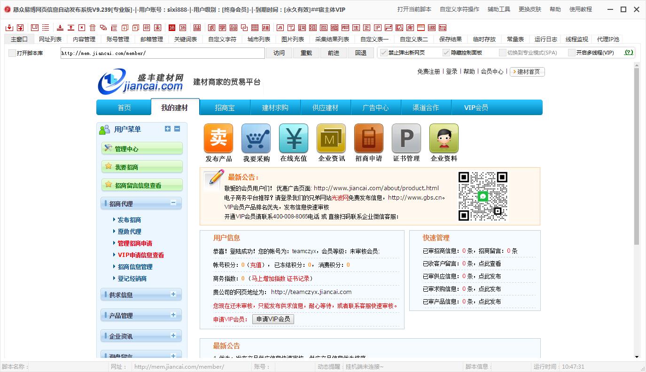
Task: Toggle 禁止弹出新网页 checkbox
Action: 384,53
